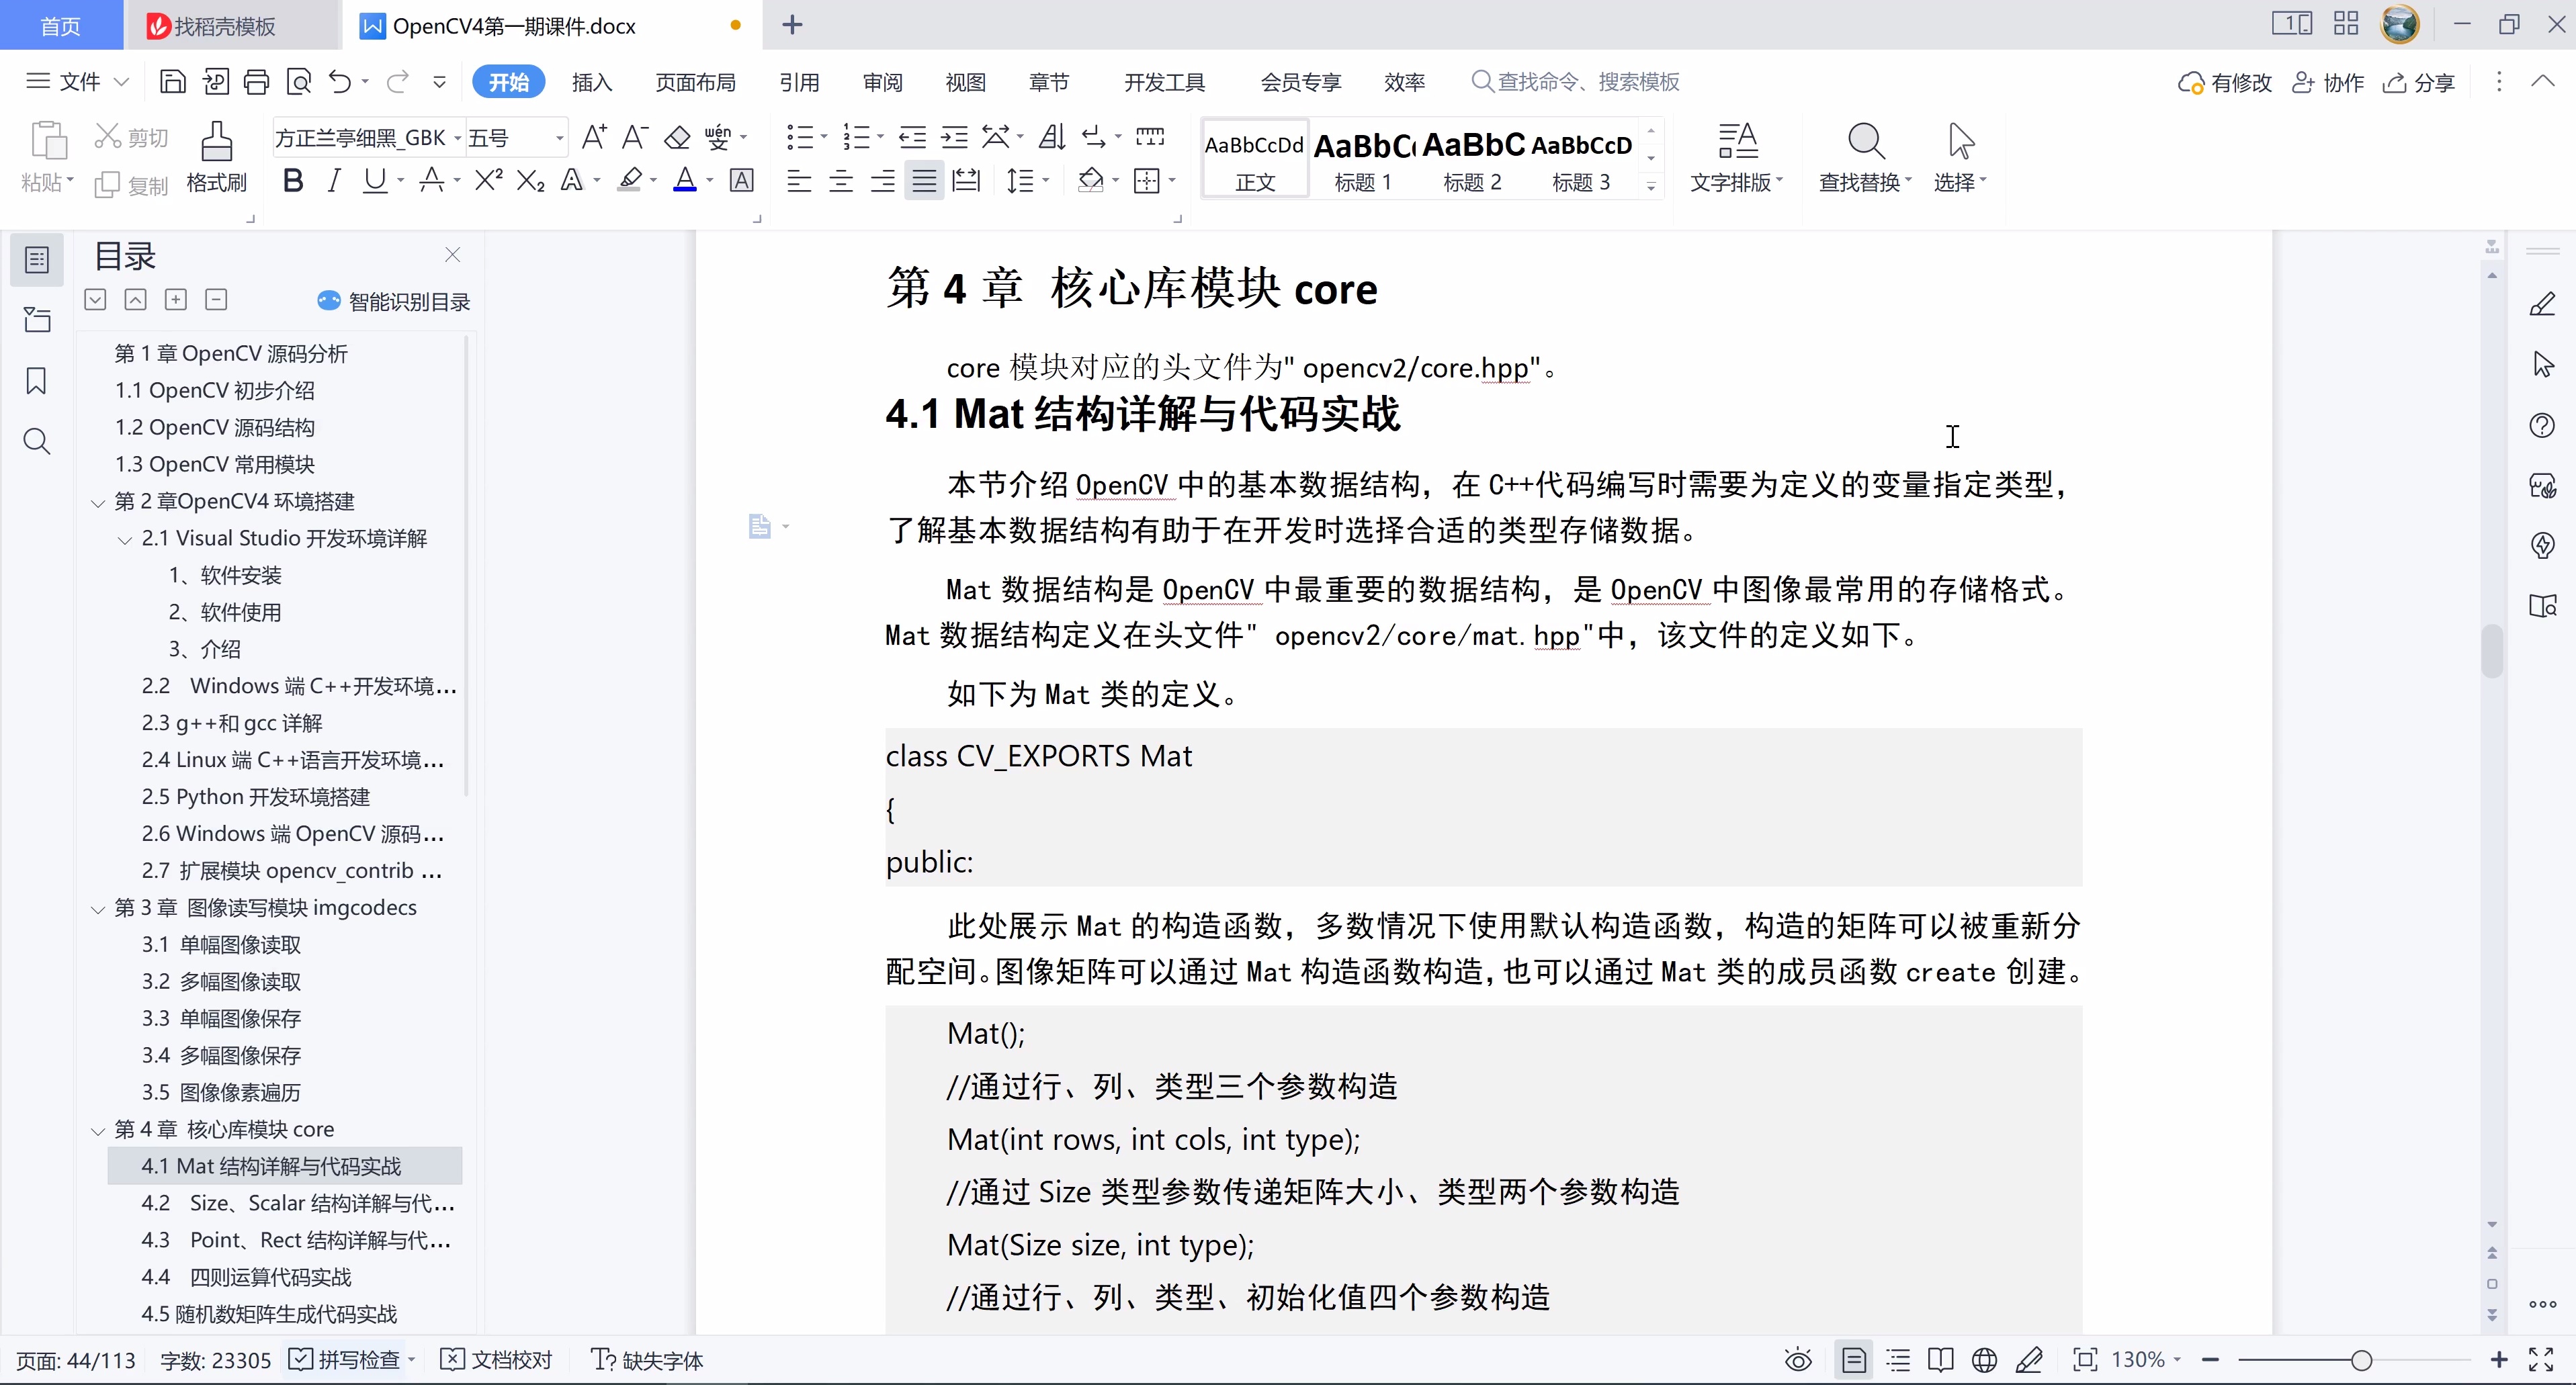This screenshot has width=2576, height=1385.
Task: Adjust the zoom slider in status bar
Action: tap(2360, 1359)
